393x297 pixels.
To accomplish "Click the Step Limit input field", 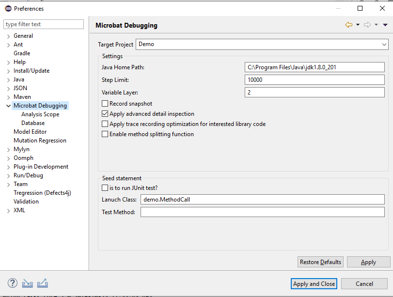I will tap(314, 80).
